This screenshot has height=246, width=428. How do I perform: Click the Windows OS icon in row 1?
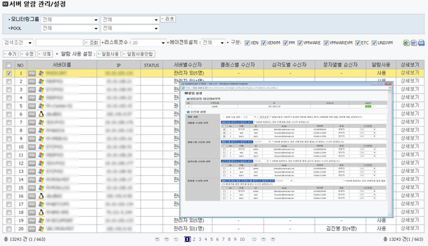(x=41, y=73)
